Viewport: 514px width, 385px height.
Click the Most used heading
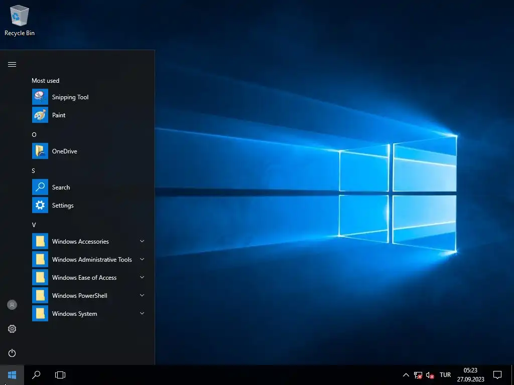(46, 81)
